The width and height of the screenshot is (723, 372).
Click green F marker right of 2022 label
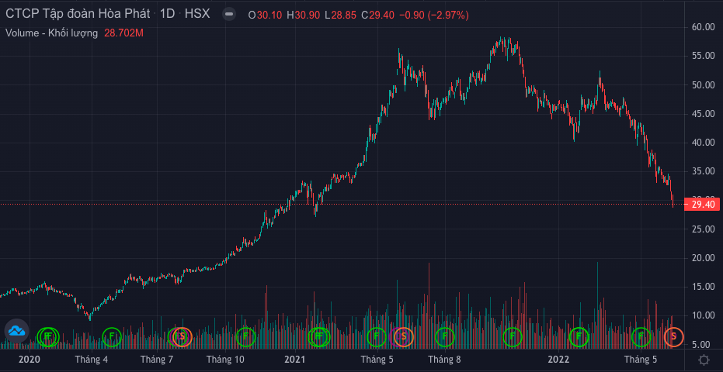579,336
